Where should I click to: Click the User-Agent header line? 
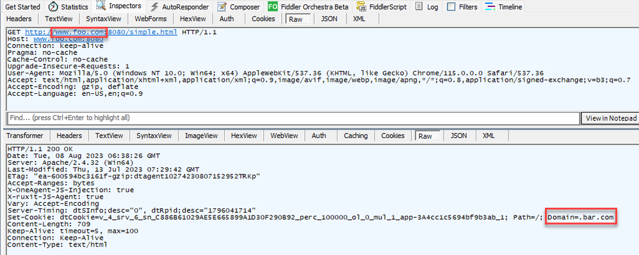tap(276, 73)
